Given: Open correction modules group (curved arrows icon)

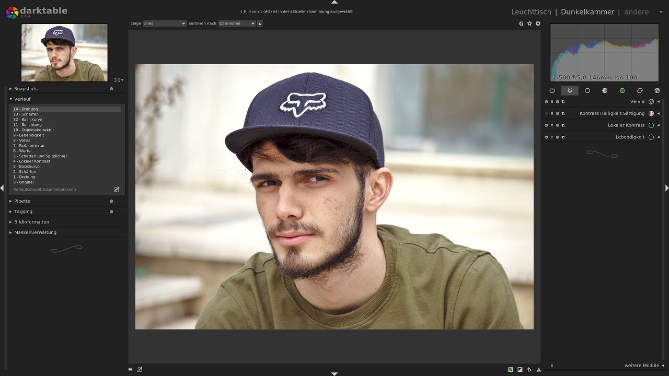Looking at the screenshot, I should point(640,90).
